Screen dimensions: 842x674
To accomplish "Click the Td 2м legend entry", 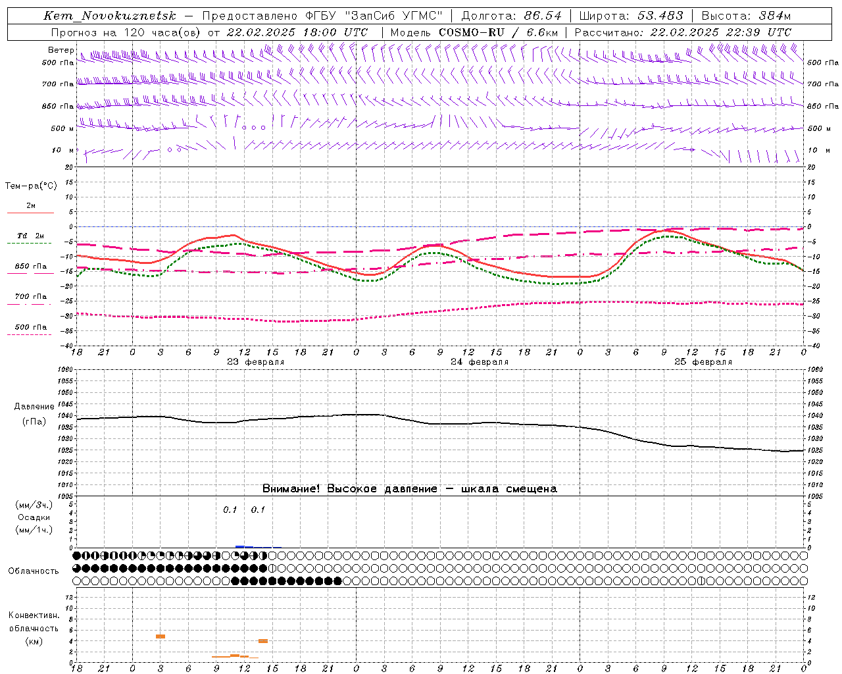I will (x=30, y=236).
